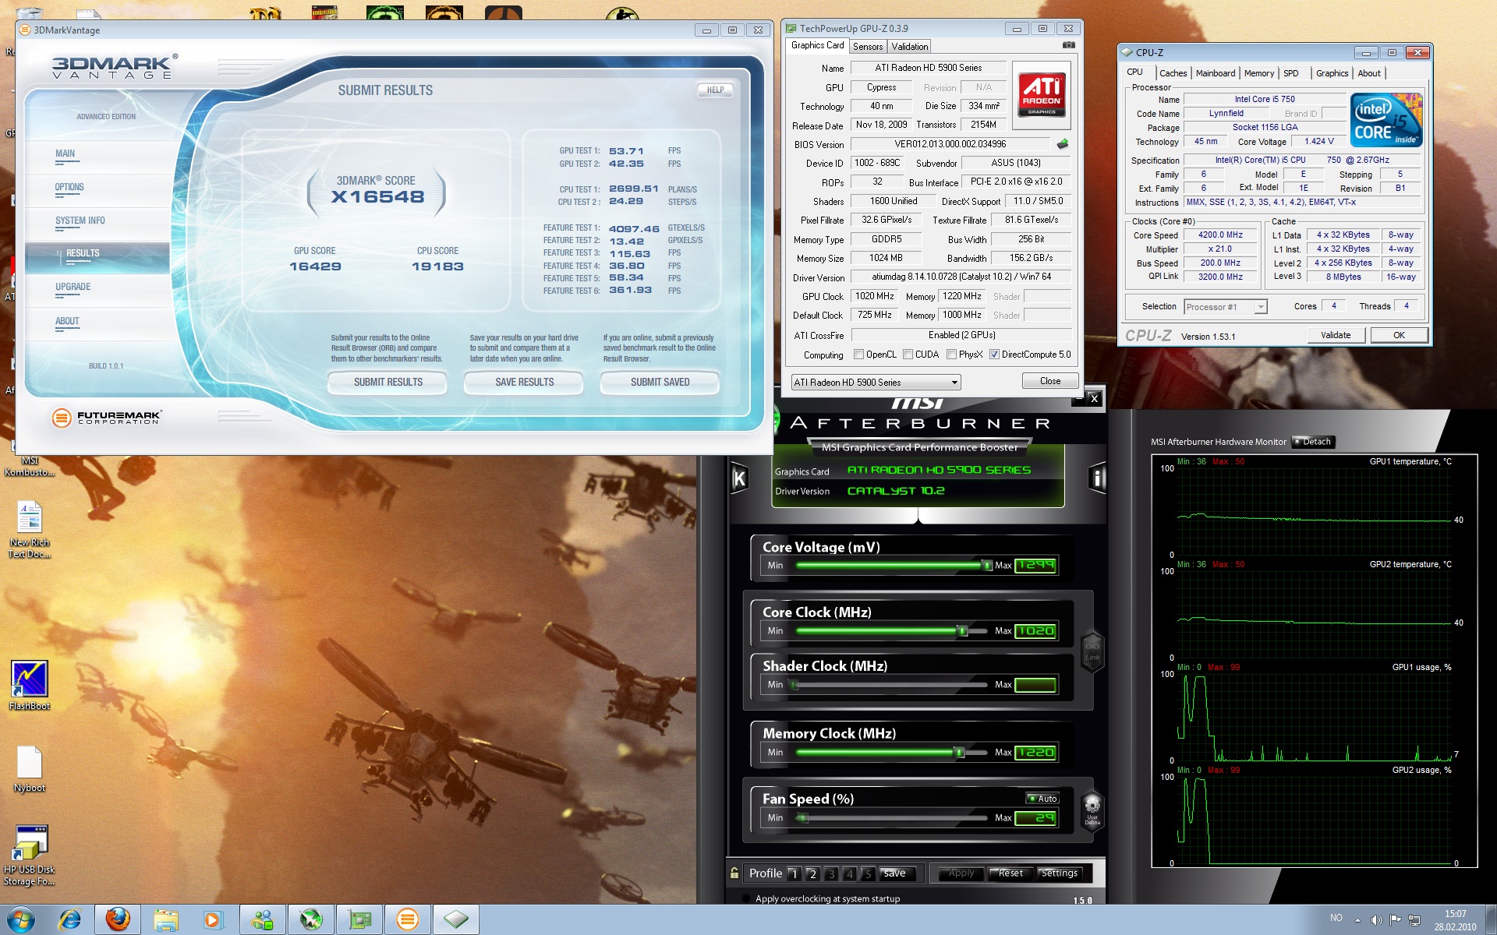The height and width of the screenshot is (935, 1497).
Task: Click the Core Voltage slider handle
Action: click(x=987, y=566)
